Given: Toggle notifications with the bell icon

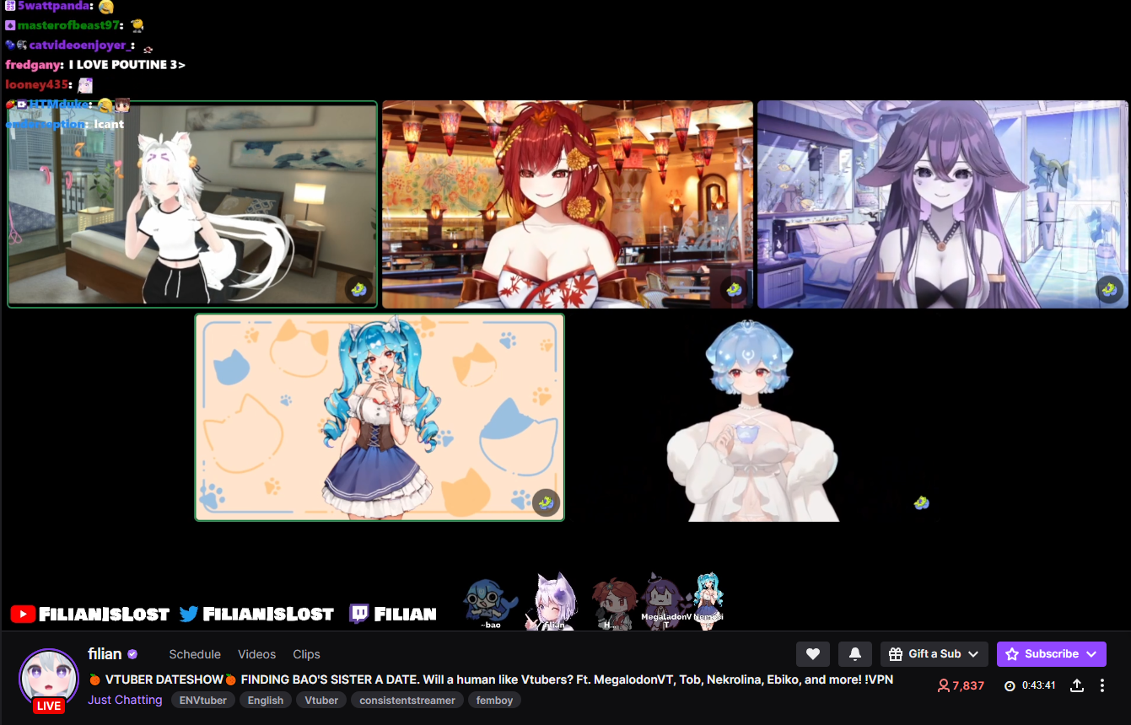Looking at the screenshot, I should coord(855,654).
